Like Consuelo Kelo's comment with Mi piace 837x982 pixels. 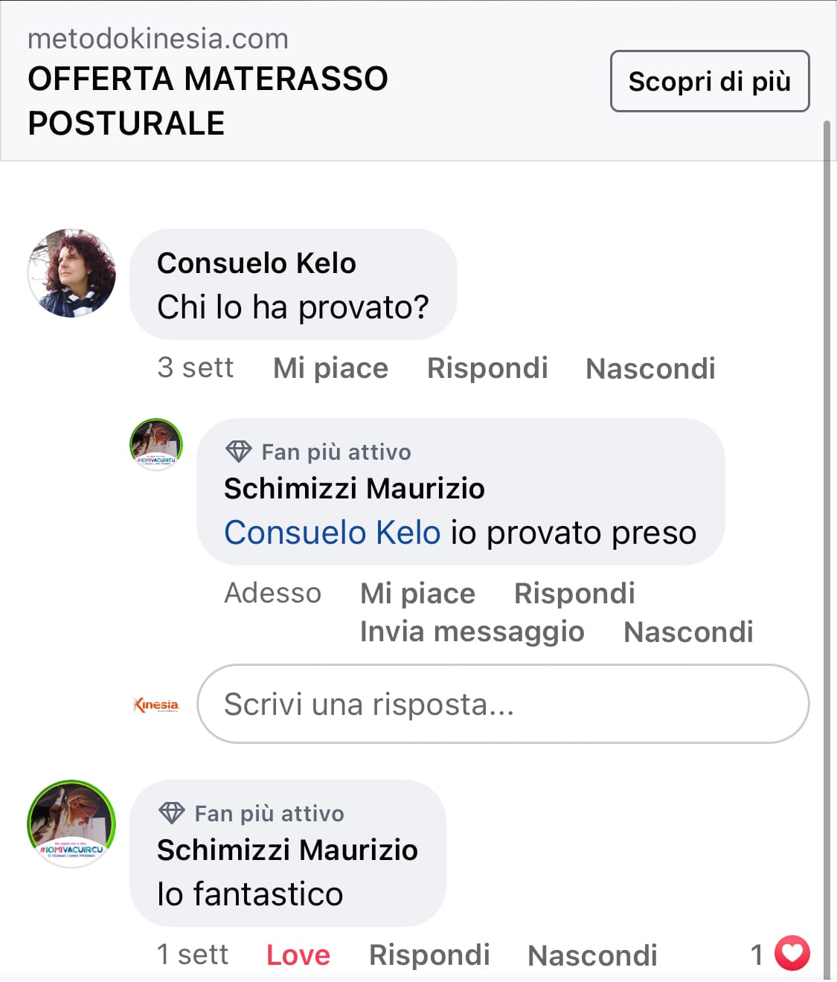point(330,368)
